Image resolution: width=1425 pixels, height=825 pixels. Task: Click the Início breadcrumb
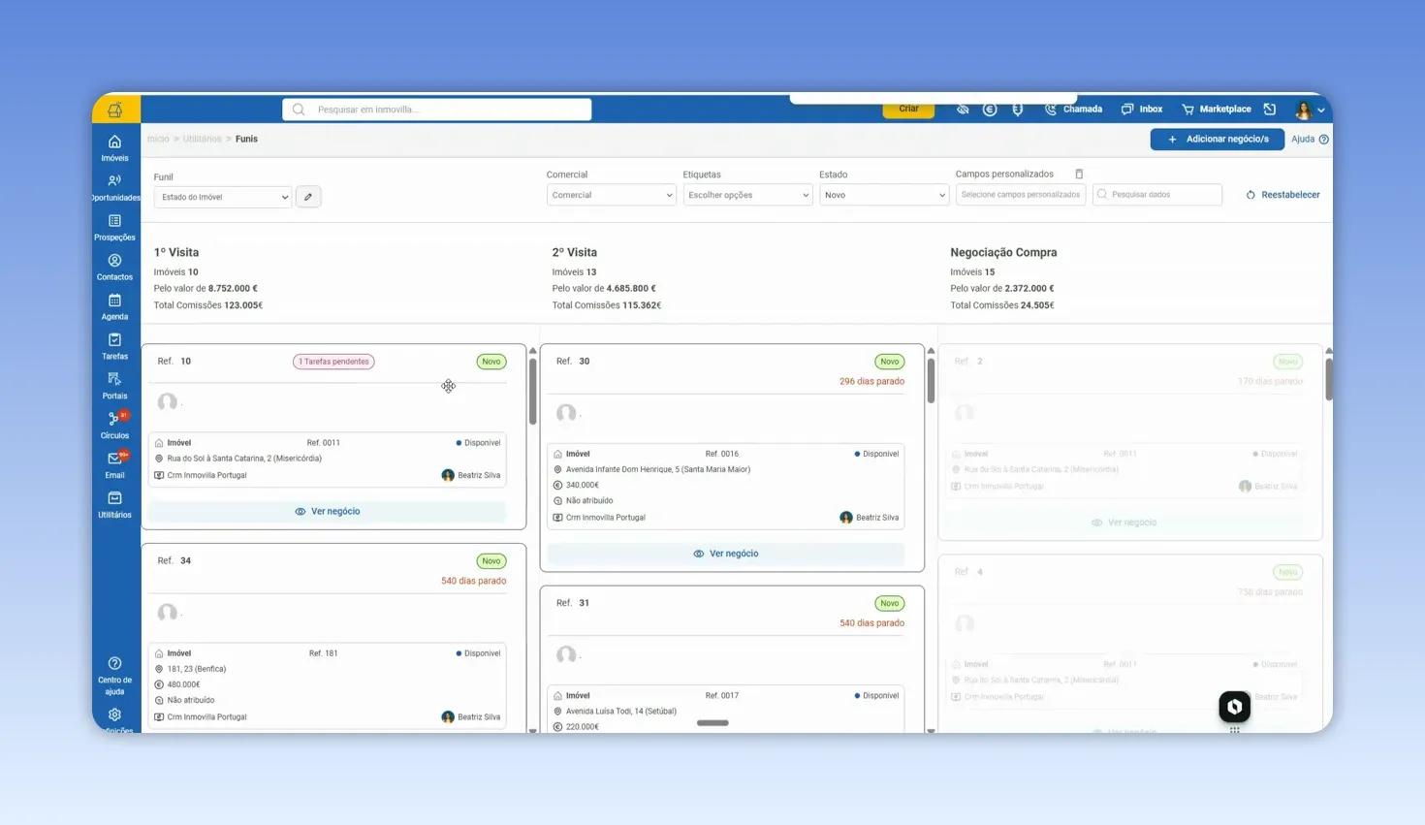click(x=158, y=140)
